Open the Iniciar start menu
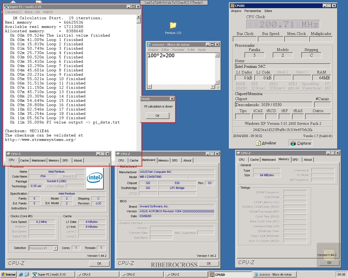Screen dimensions: 348x278 8,274
